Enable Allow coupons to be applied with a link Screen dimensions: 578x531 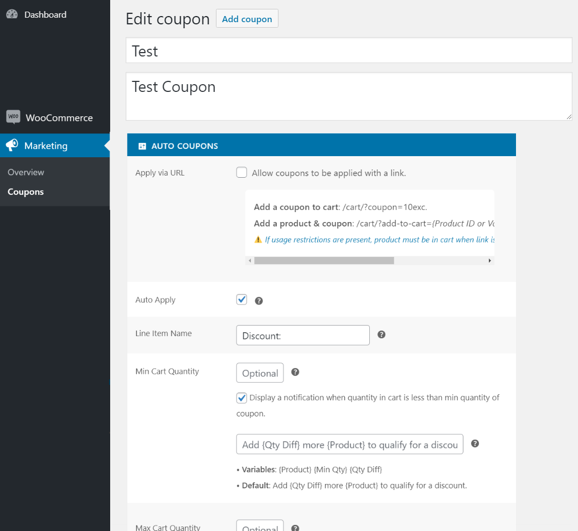coord(241,172)
